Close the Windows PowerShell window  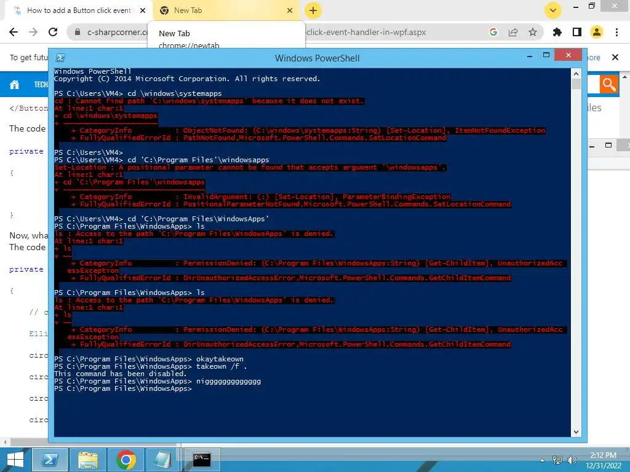pos(568,55)
